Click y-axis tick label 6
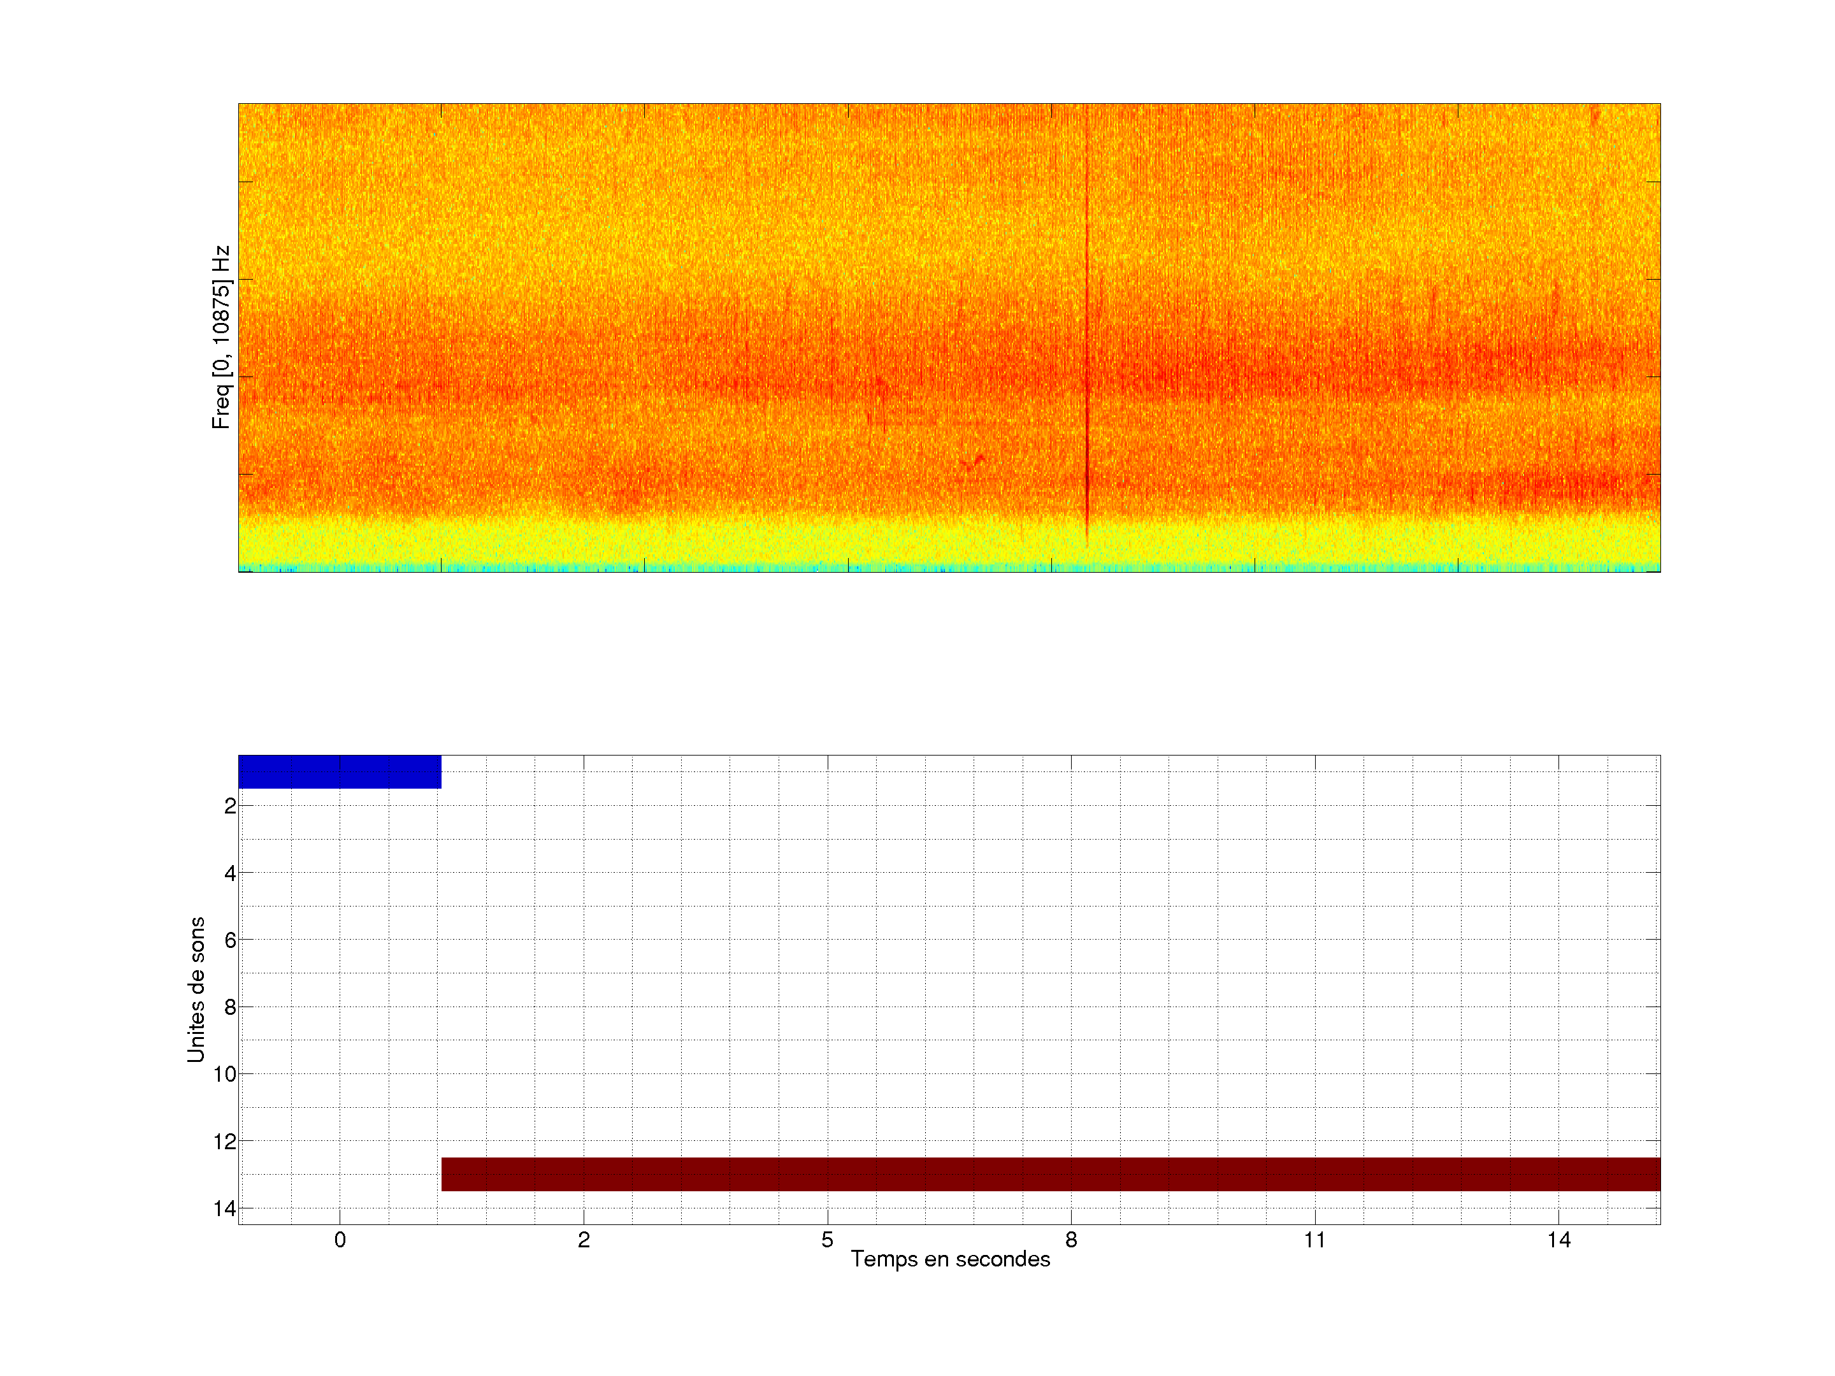The height and width of the screenshot is (1376, 1835). point(230,940)
